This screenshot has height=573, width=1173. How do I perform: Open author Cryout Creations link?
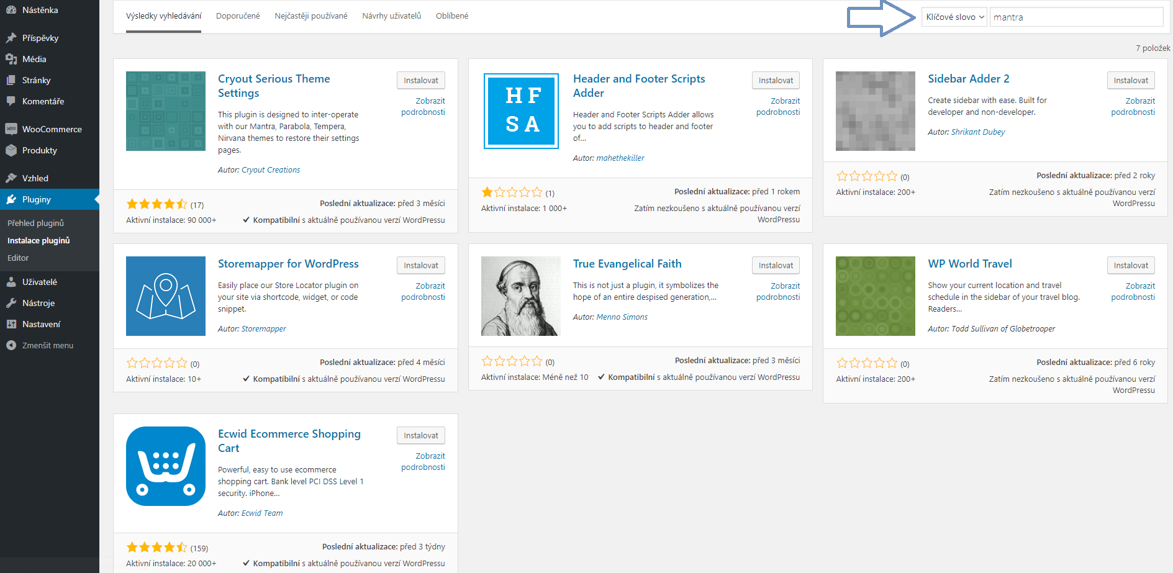click(x=271, y=170)
